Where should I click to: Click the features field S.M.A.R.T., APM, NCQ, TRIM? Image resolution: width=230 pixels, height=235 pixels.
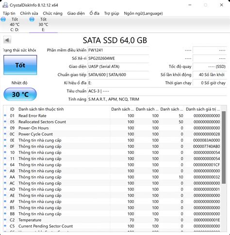pyautogui.click(x=157, y=99)
